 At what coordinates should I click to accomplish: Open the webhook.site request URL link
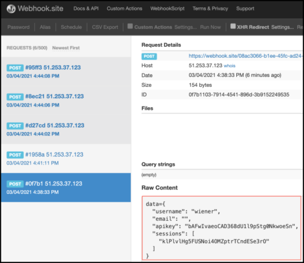click(245, 56)
